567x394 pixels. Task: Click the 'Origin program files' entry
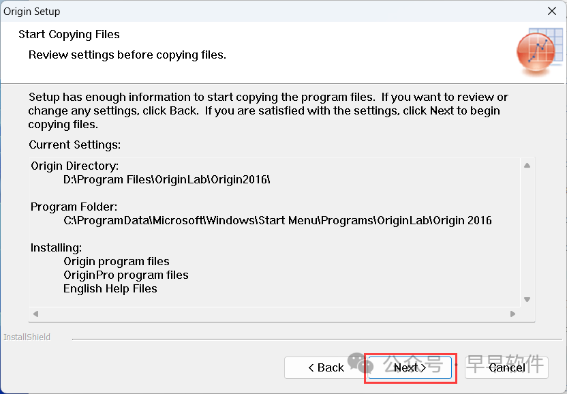tap(117, 261)
